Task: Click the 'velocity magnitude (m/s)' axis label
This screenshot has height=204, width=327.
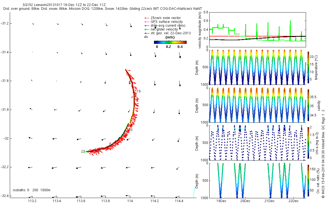Action: pyautogui.click(x=200, y=30)
